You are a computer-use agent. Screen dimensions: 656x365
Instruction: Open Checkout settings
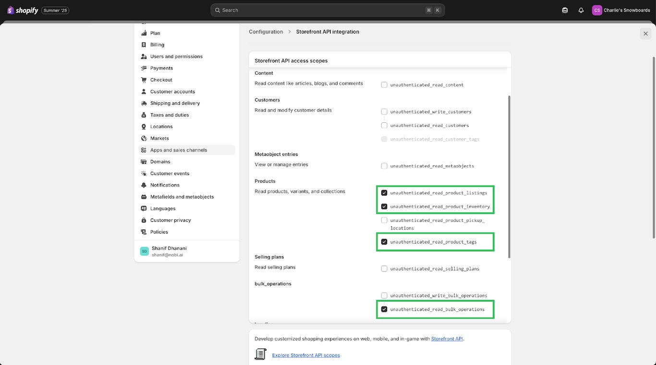pos(187,80)
